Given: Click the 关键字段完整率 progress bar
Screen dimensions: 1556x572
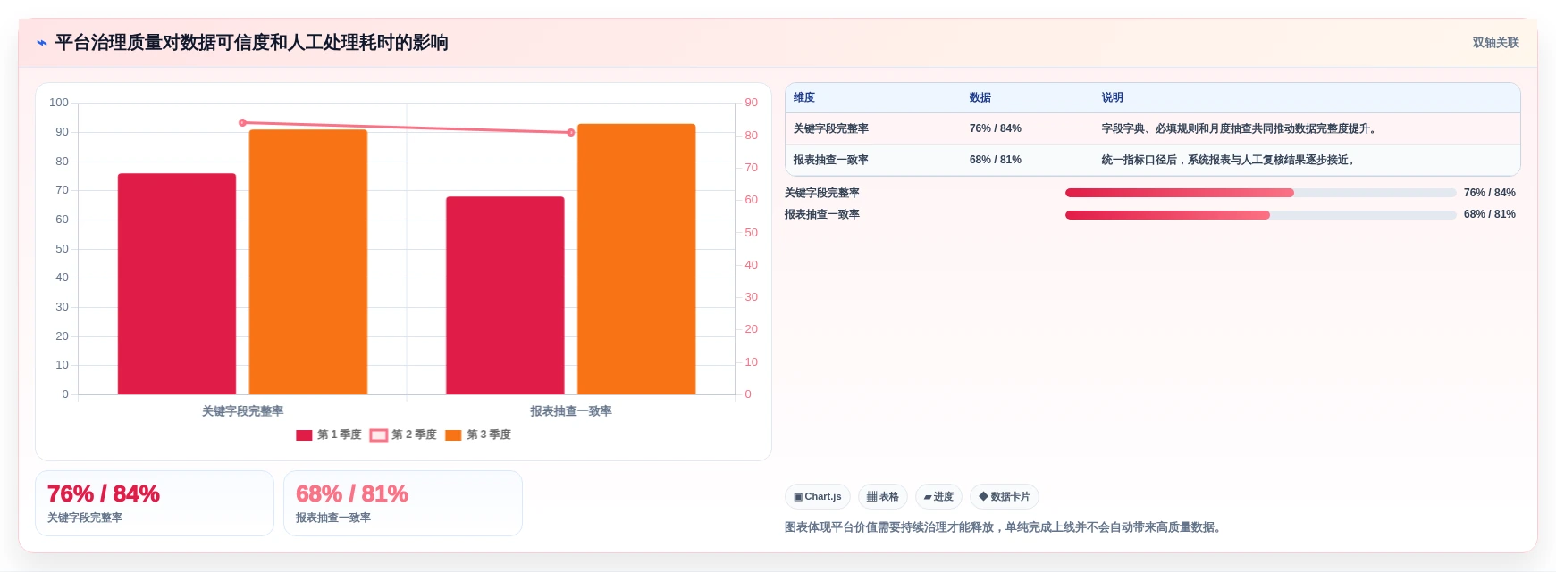Looking at the screenshot, I should click(x=1260, y=193).
